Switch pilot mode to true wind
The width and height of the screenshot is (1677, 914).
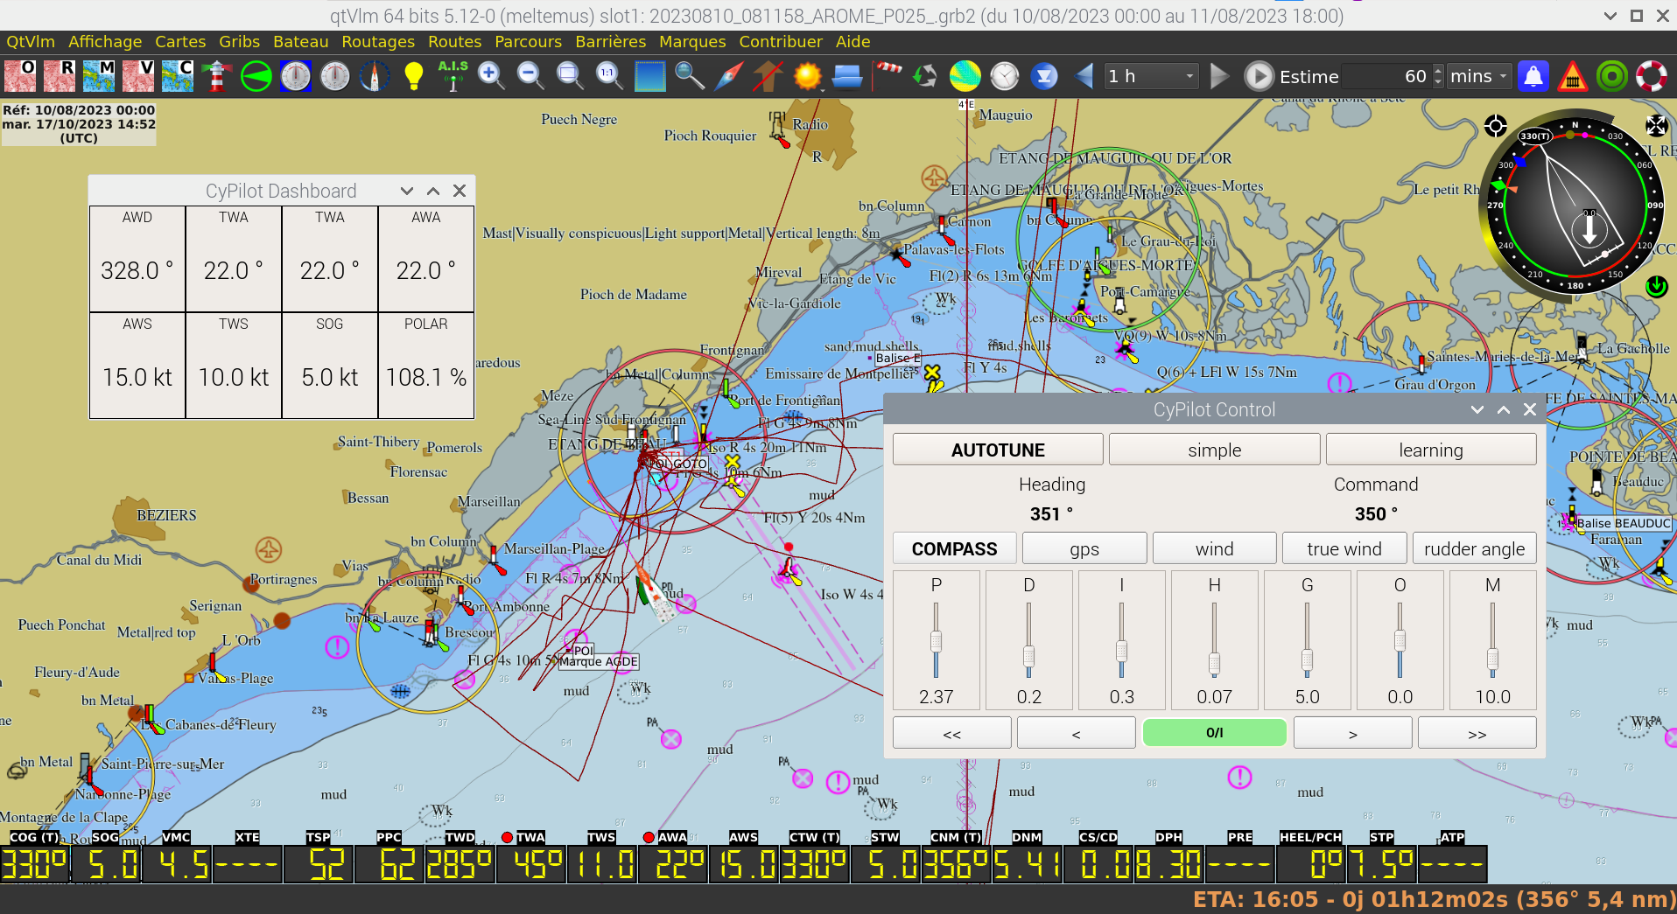[x=1344, y=549]
